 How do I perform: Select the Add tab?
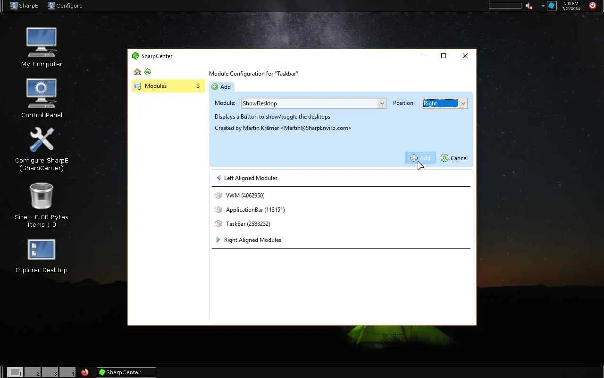coord(221,86)
